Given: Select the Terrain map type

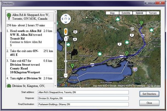Looking at the screenshot, I should pyautogui.click(x=152, y=13).
